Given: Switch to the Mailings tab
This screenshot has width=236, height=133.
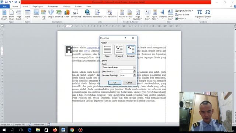Looking at the screenshot, I should [x=66, y=7].
